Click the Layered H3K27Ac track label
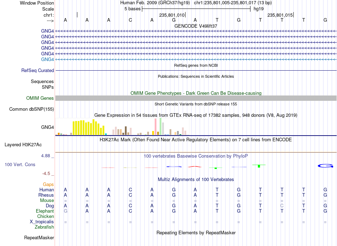This screenshot has width=337, height=246. [23, 145]
